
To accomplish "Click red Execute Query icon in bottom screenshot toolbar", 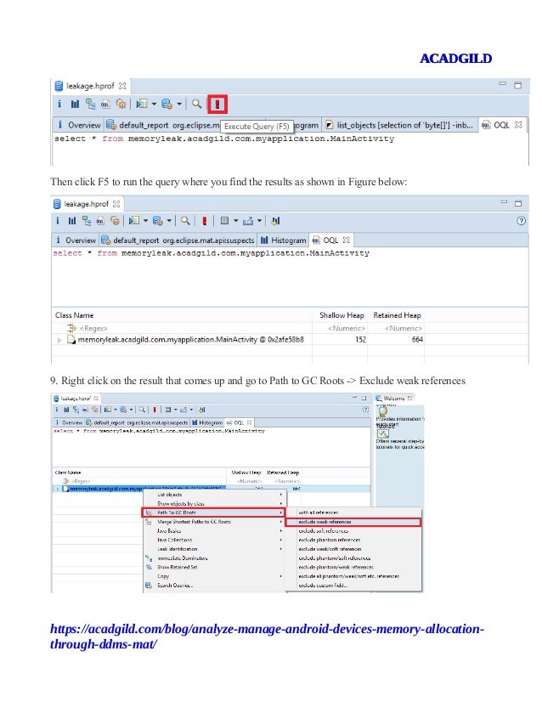I will click(155, 410).
